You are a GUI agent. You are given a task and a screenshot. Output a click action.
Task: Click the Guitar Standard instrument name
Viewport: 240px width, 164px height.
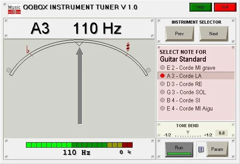coord(183,59)
